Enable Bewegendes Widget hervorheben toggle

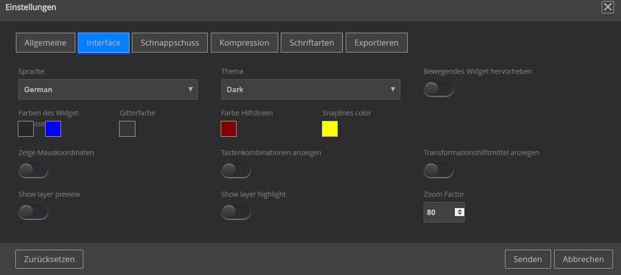pyautogui.click(x=438, y=89)
